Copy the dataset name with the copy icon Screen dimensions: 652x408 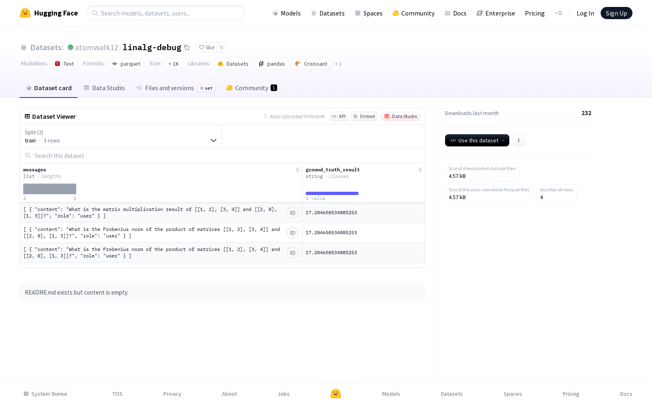point(187,47)
